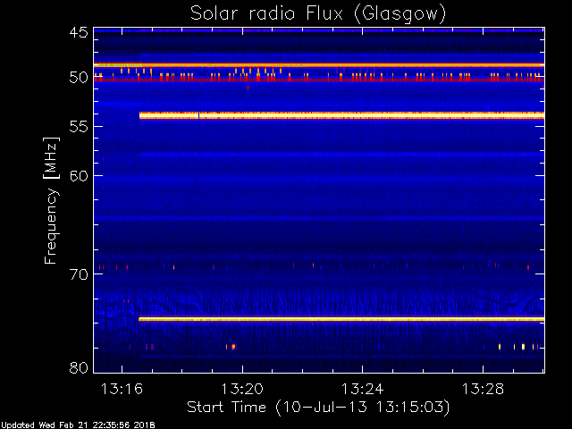Click the "Start Time" horizontal axis label
Screen dimensions: 572x429
point(317,407)
